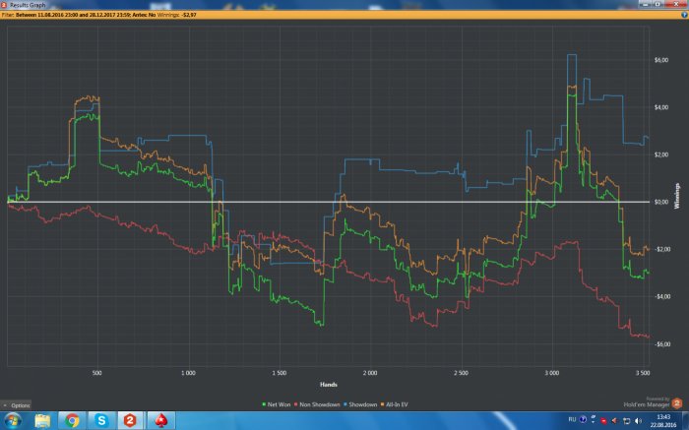
Task: Click the -$4,00 axis value
Action: [660, 296]
